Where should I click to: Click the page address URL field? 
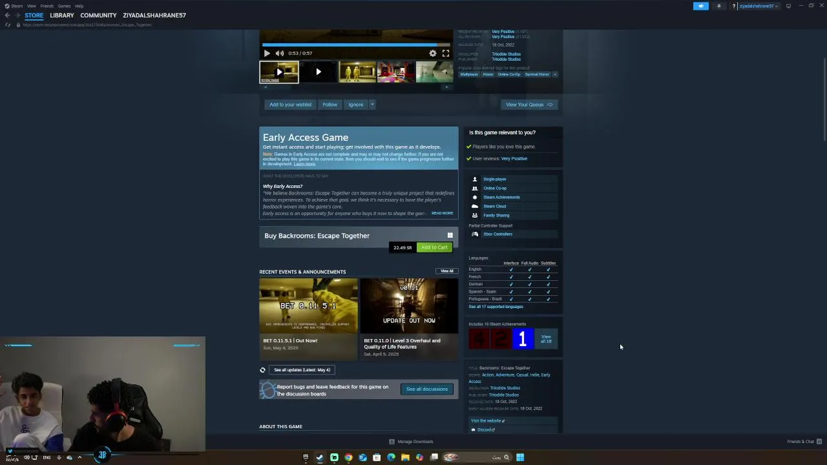click(x=87, y=25)
